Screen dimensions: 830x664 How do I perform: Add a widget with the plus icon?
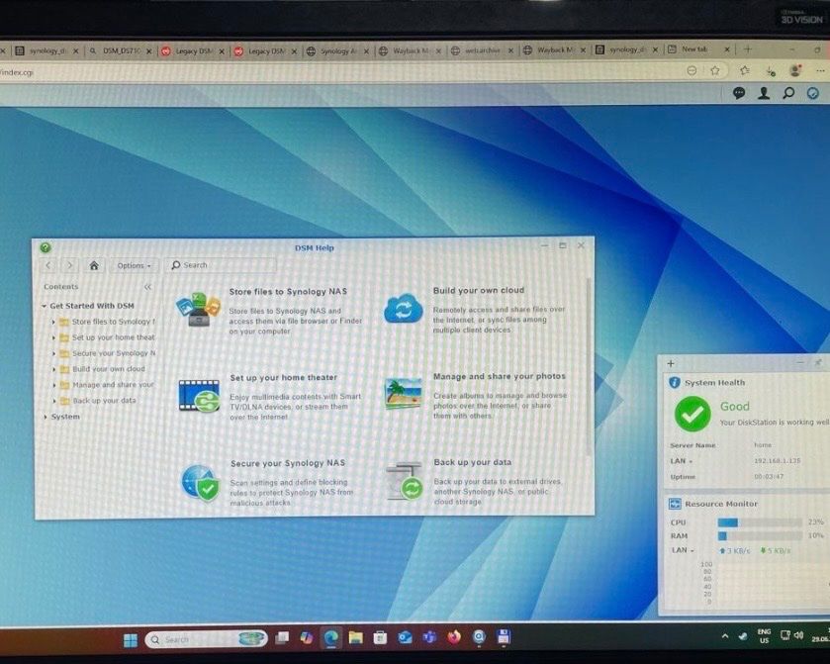pos(671,363)
